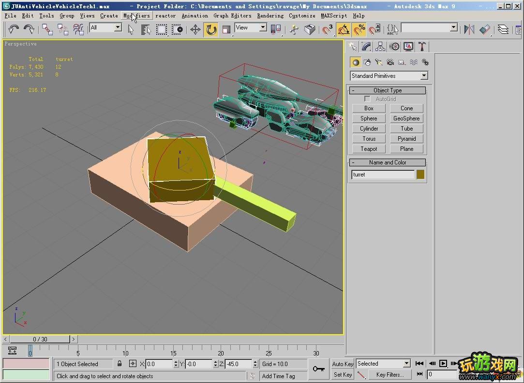Click the Select and Rotate tool
The height and width of the screenshot is (383, 524).
(211, 30)
